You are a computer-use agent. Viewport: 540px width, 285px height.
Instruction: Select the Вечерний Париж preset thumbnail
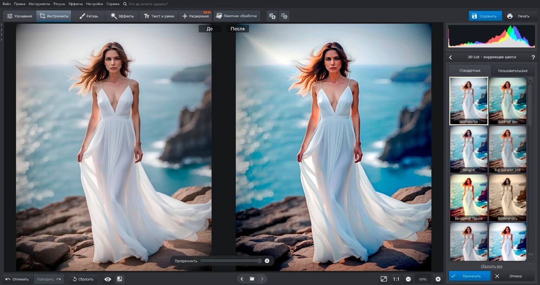[468, 197]
